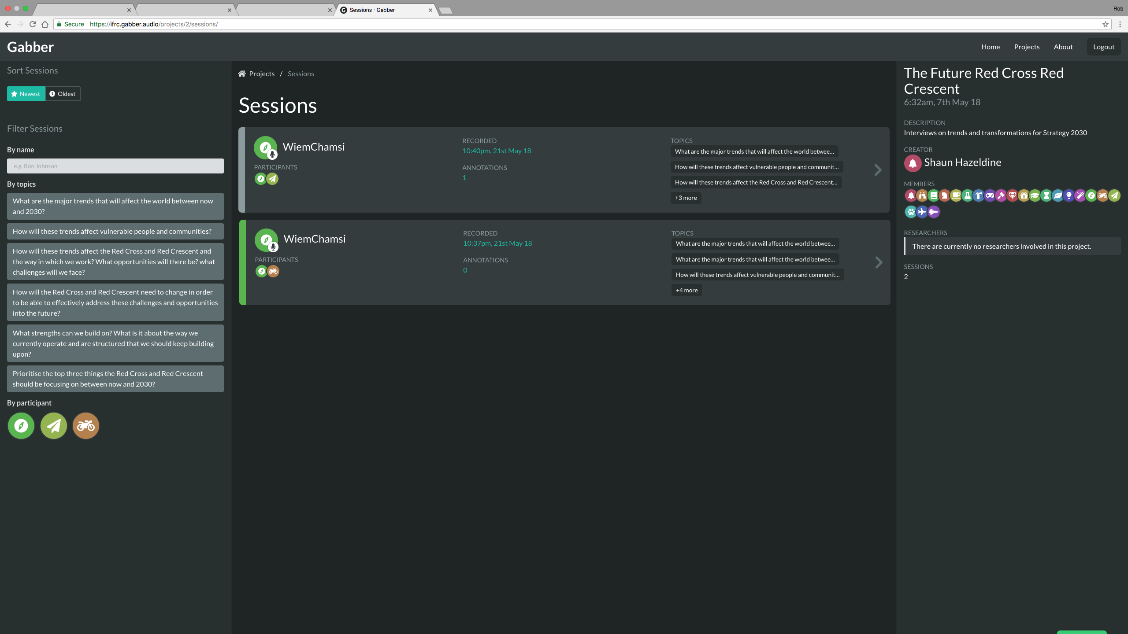Click the 10:37pm session's motorcycle participant icon
Image resolution: width=1128 pixels, height=634 pixels.
click(x=273, y=271)
